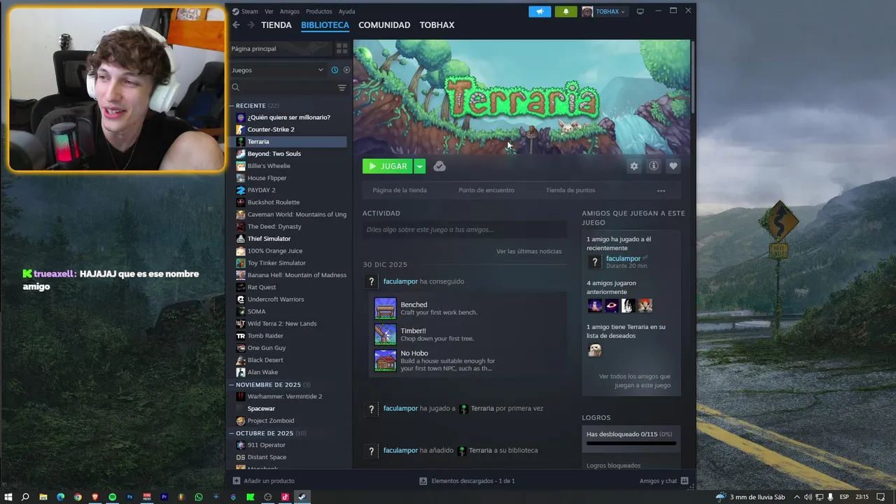Open Steam announcements megaphone button

pyautogui.click(x=540, y=11)
